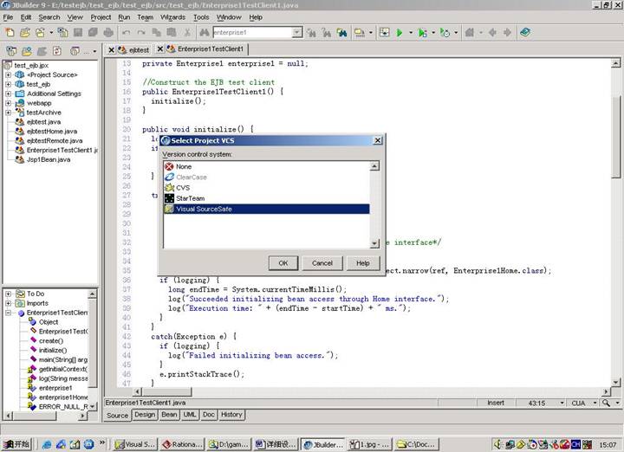Click the Find binoculars toolbar icon
The height and width of the screenshot is (452, 624).
(205, 33)
